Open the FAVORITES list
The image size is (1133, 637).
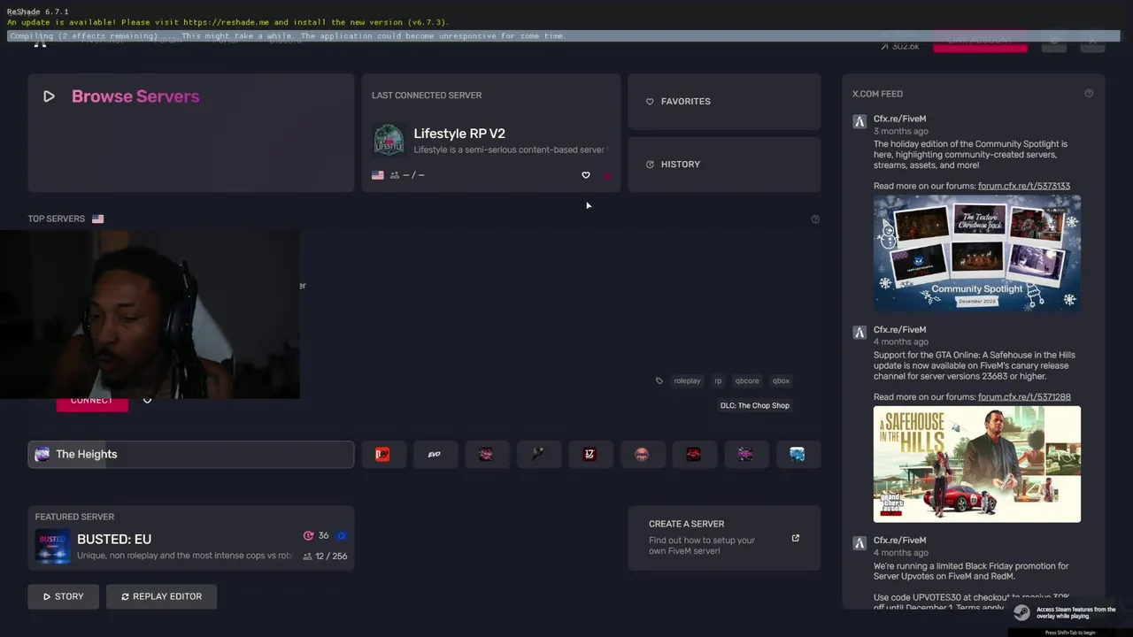coord(724,102)
